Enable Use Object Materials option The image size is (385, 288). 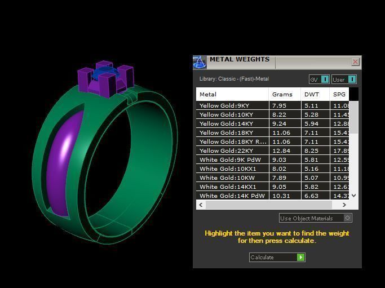click(x=315, y=218)
